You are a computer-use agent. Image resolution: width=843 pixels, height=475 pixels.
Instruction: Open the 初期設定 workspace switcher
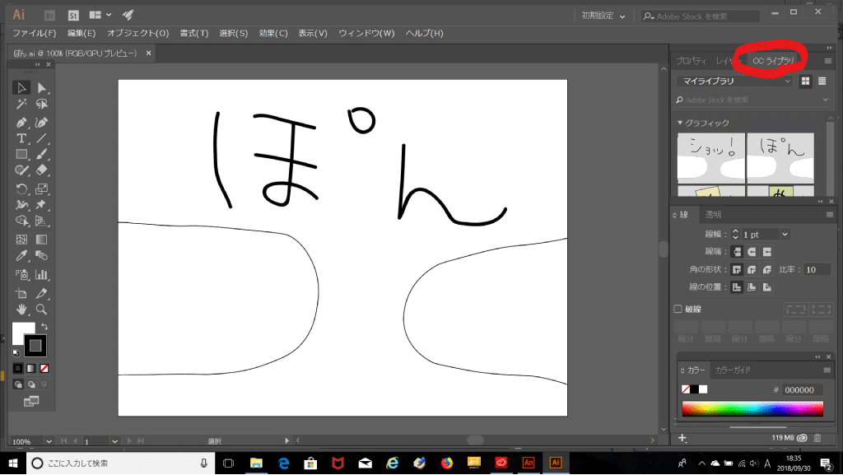(603, 16)
